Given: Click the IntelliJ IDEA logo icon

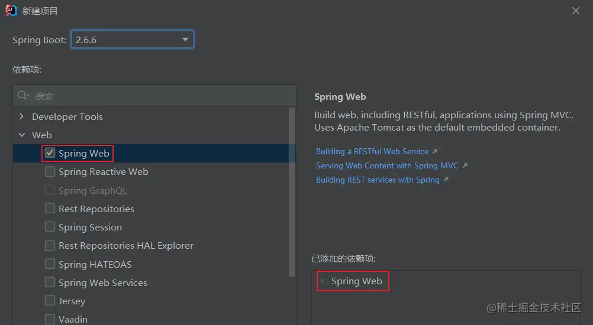Looking at the screenshot, I should pos(11,11).
